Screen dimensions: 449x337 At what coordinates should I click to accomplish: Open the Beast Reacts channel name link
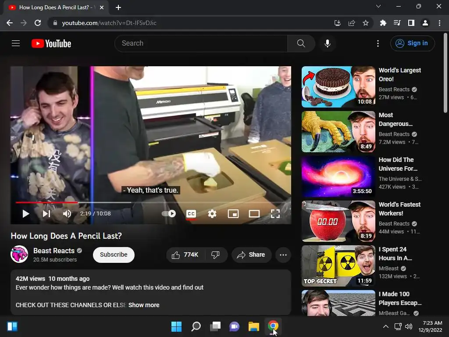point(54,251)
